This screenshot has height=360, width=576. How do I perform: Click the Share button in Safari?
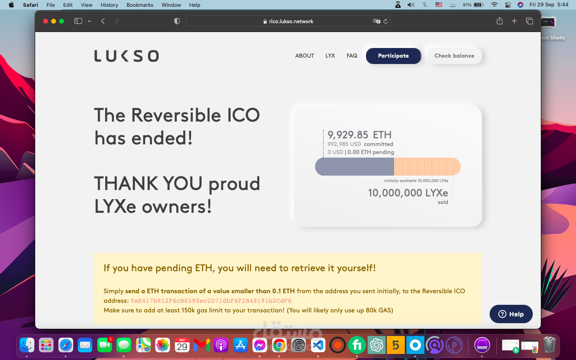500,21
